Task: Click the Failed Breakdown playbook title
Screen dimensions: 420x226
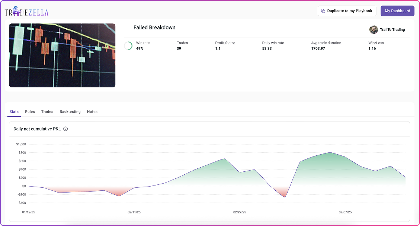Action: pos(154,28)
